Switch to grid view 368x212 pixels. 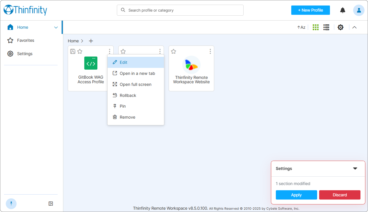click(x=316, y=27)
